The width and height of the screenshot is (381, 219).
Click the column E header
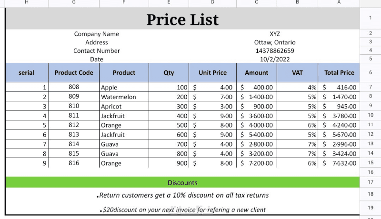(x=169, y=2)
